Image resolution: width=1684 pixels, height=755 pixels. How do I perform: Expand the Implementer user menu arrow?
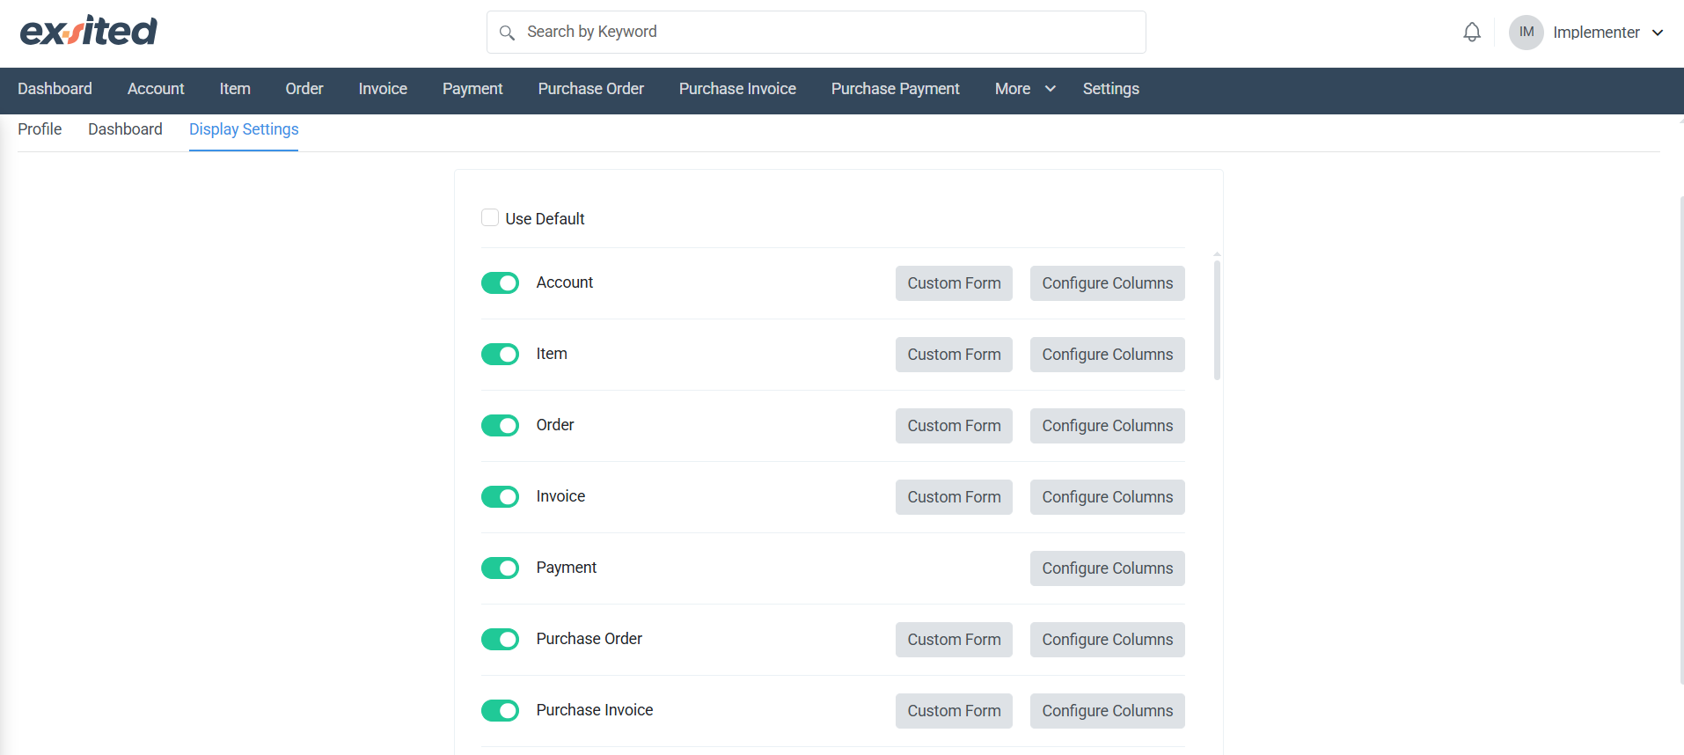[1658, 33]
